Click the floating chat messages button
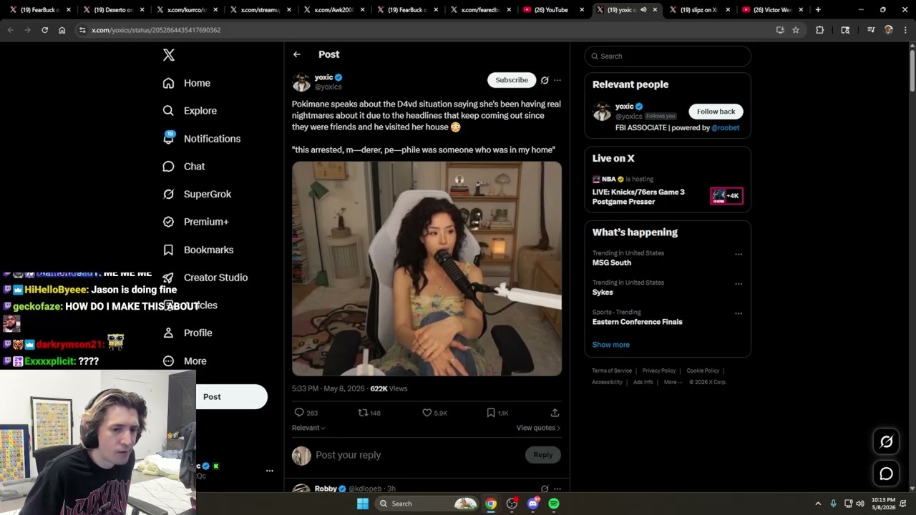 click(x=886, y=474)
